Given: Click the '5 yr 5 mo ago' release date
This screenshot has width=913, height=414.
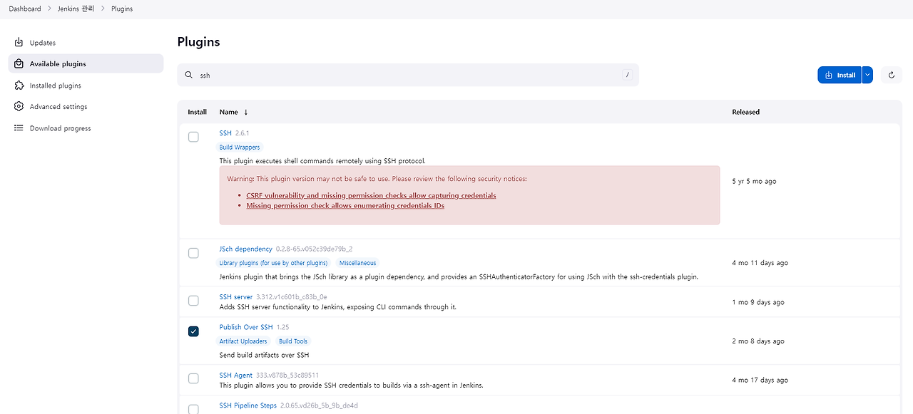Looking at the screenshot, I should pos(754,181).
